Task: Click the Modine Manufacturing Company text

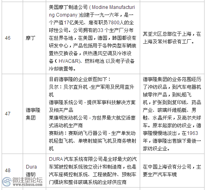Action: [92, 11]
